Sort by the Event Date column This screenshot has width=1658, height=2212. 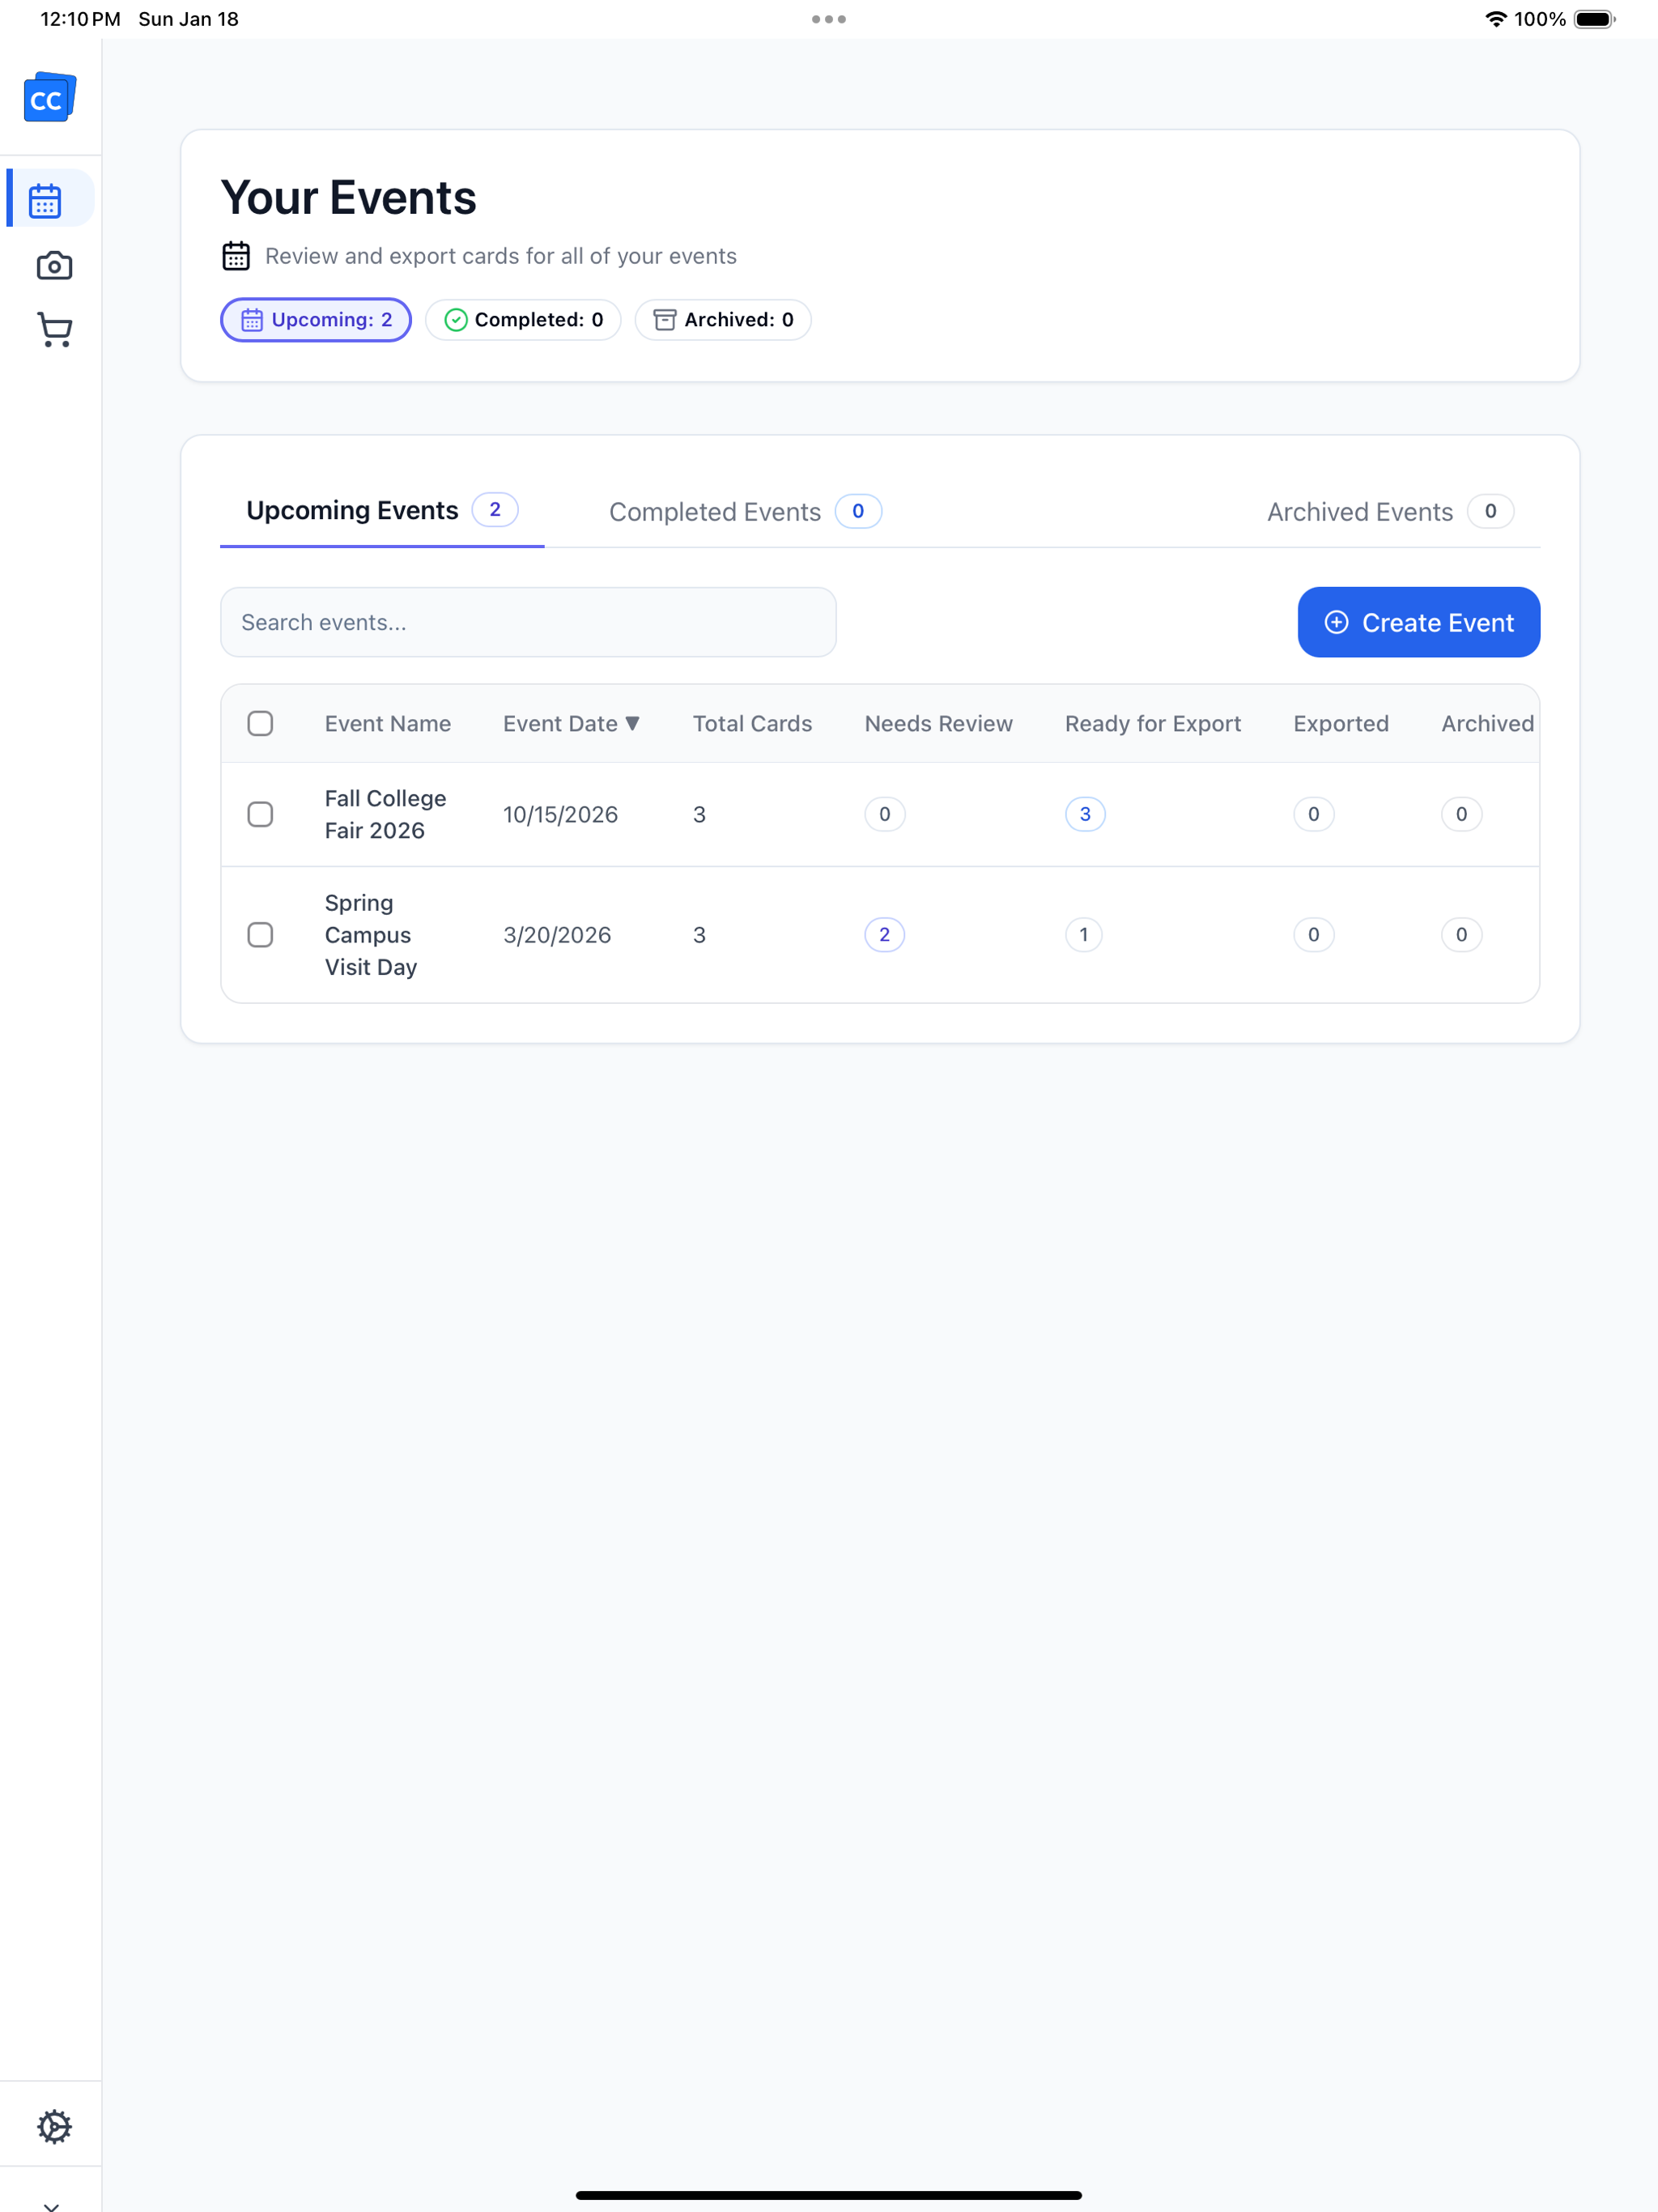[x=571, y=724]
